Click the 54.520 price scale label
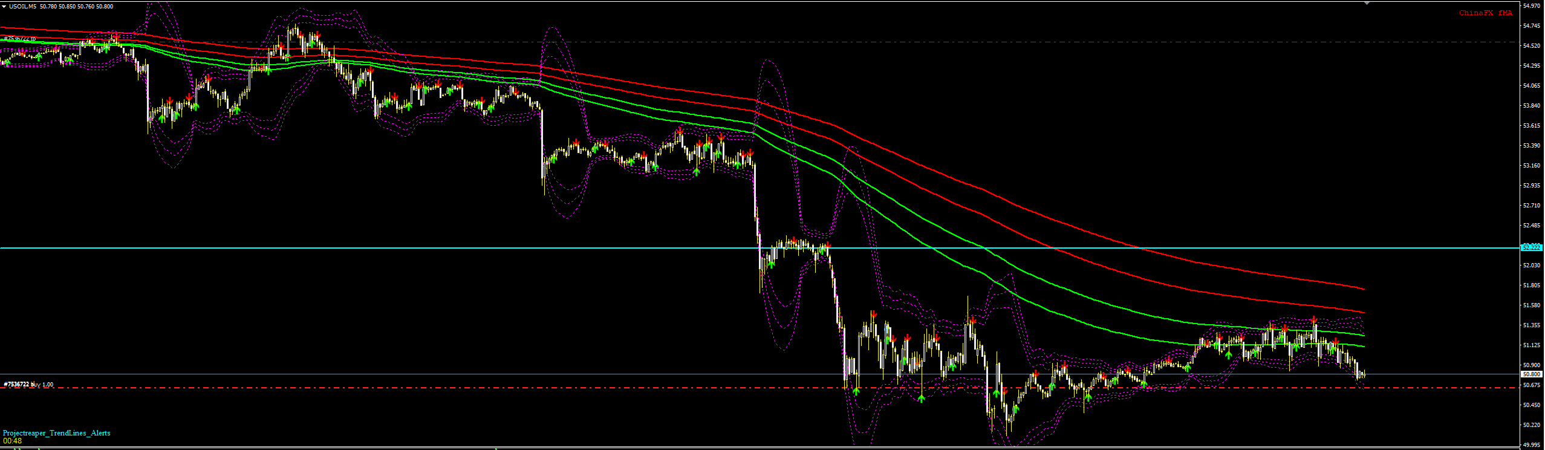Viewport: 1545px width, 450px height. 1532,46
